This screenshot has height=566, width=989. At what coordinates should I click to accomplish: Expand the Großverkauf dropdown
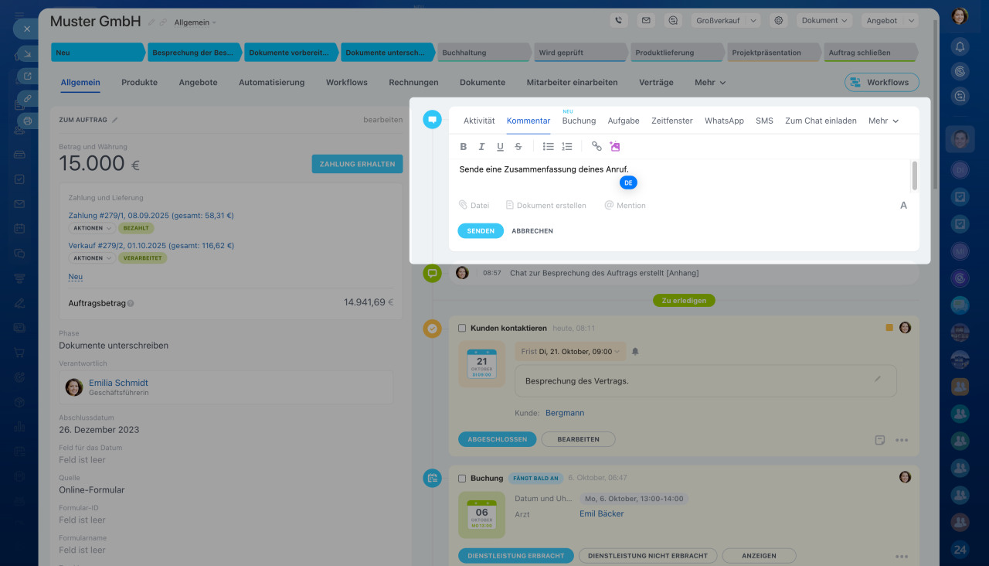[x=725, y=21]
